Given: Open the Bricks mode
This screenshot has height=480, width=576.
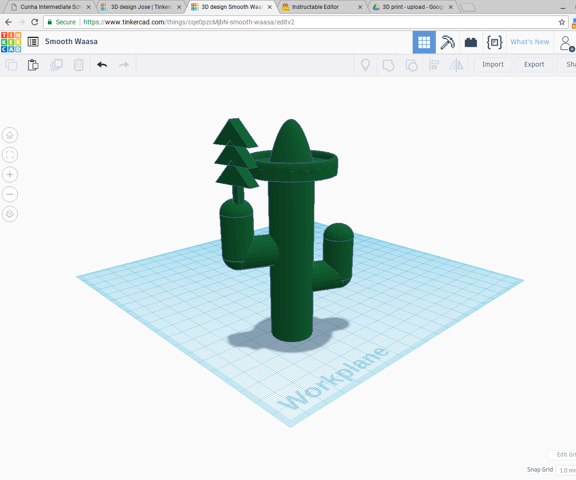Looking at the screenshot, I should (471, 42).
